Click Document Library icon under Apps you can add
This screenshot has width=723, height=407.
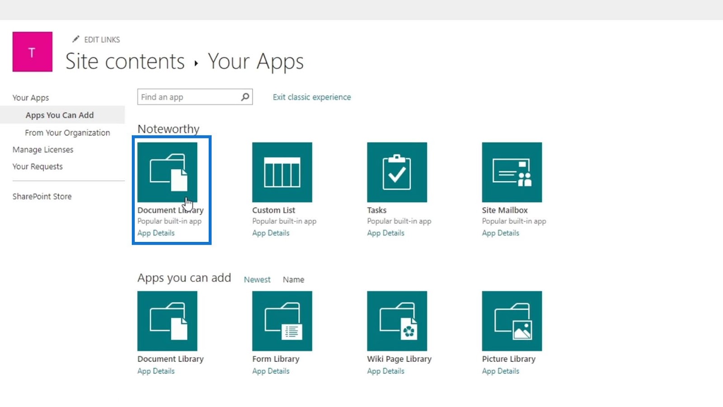click(x=167, y=321)
